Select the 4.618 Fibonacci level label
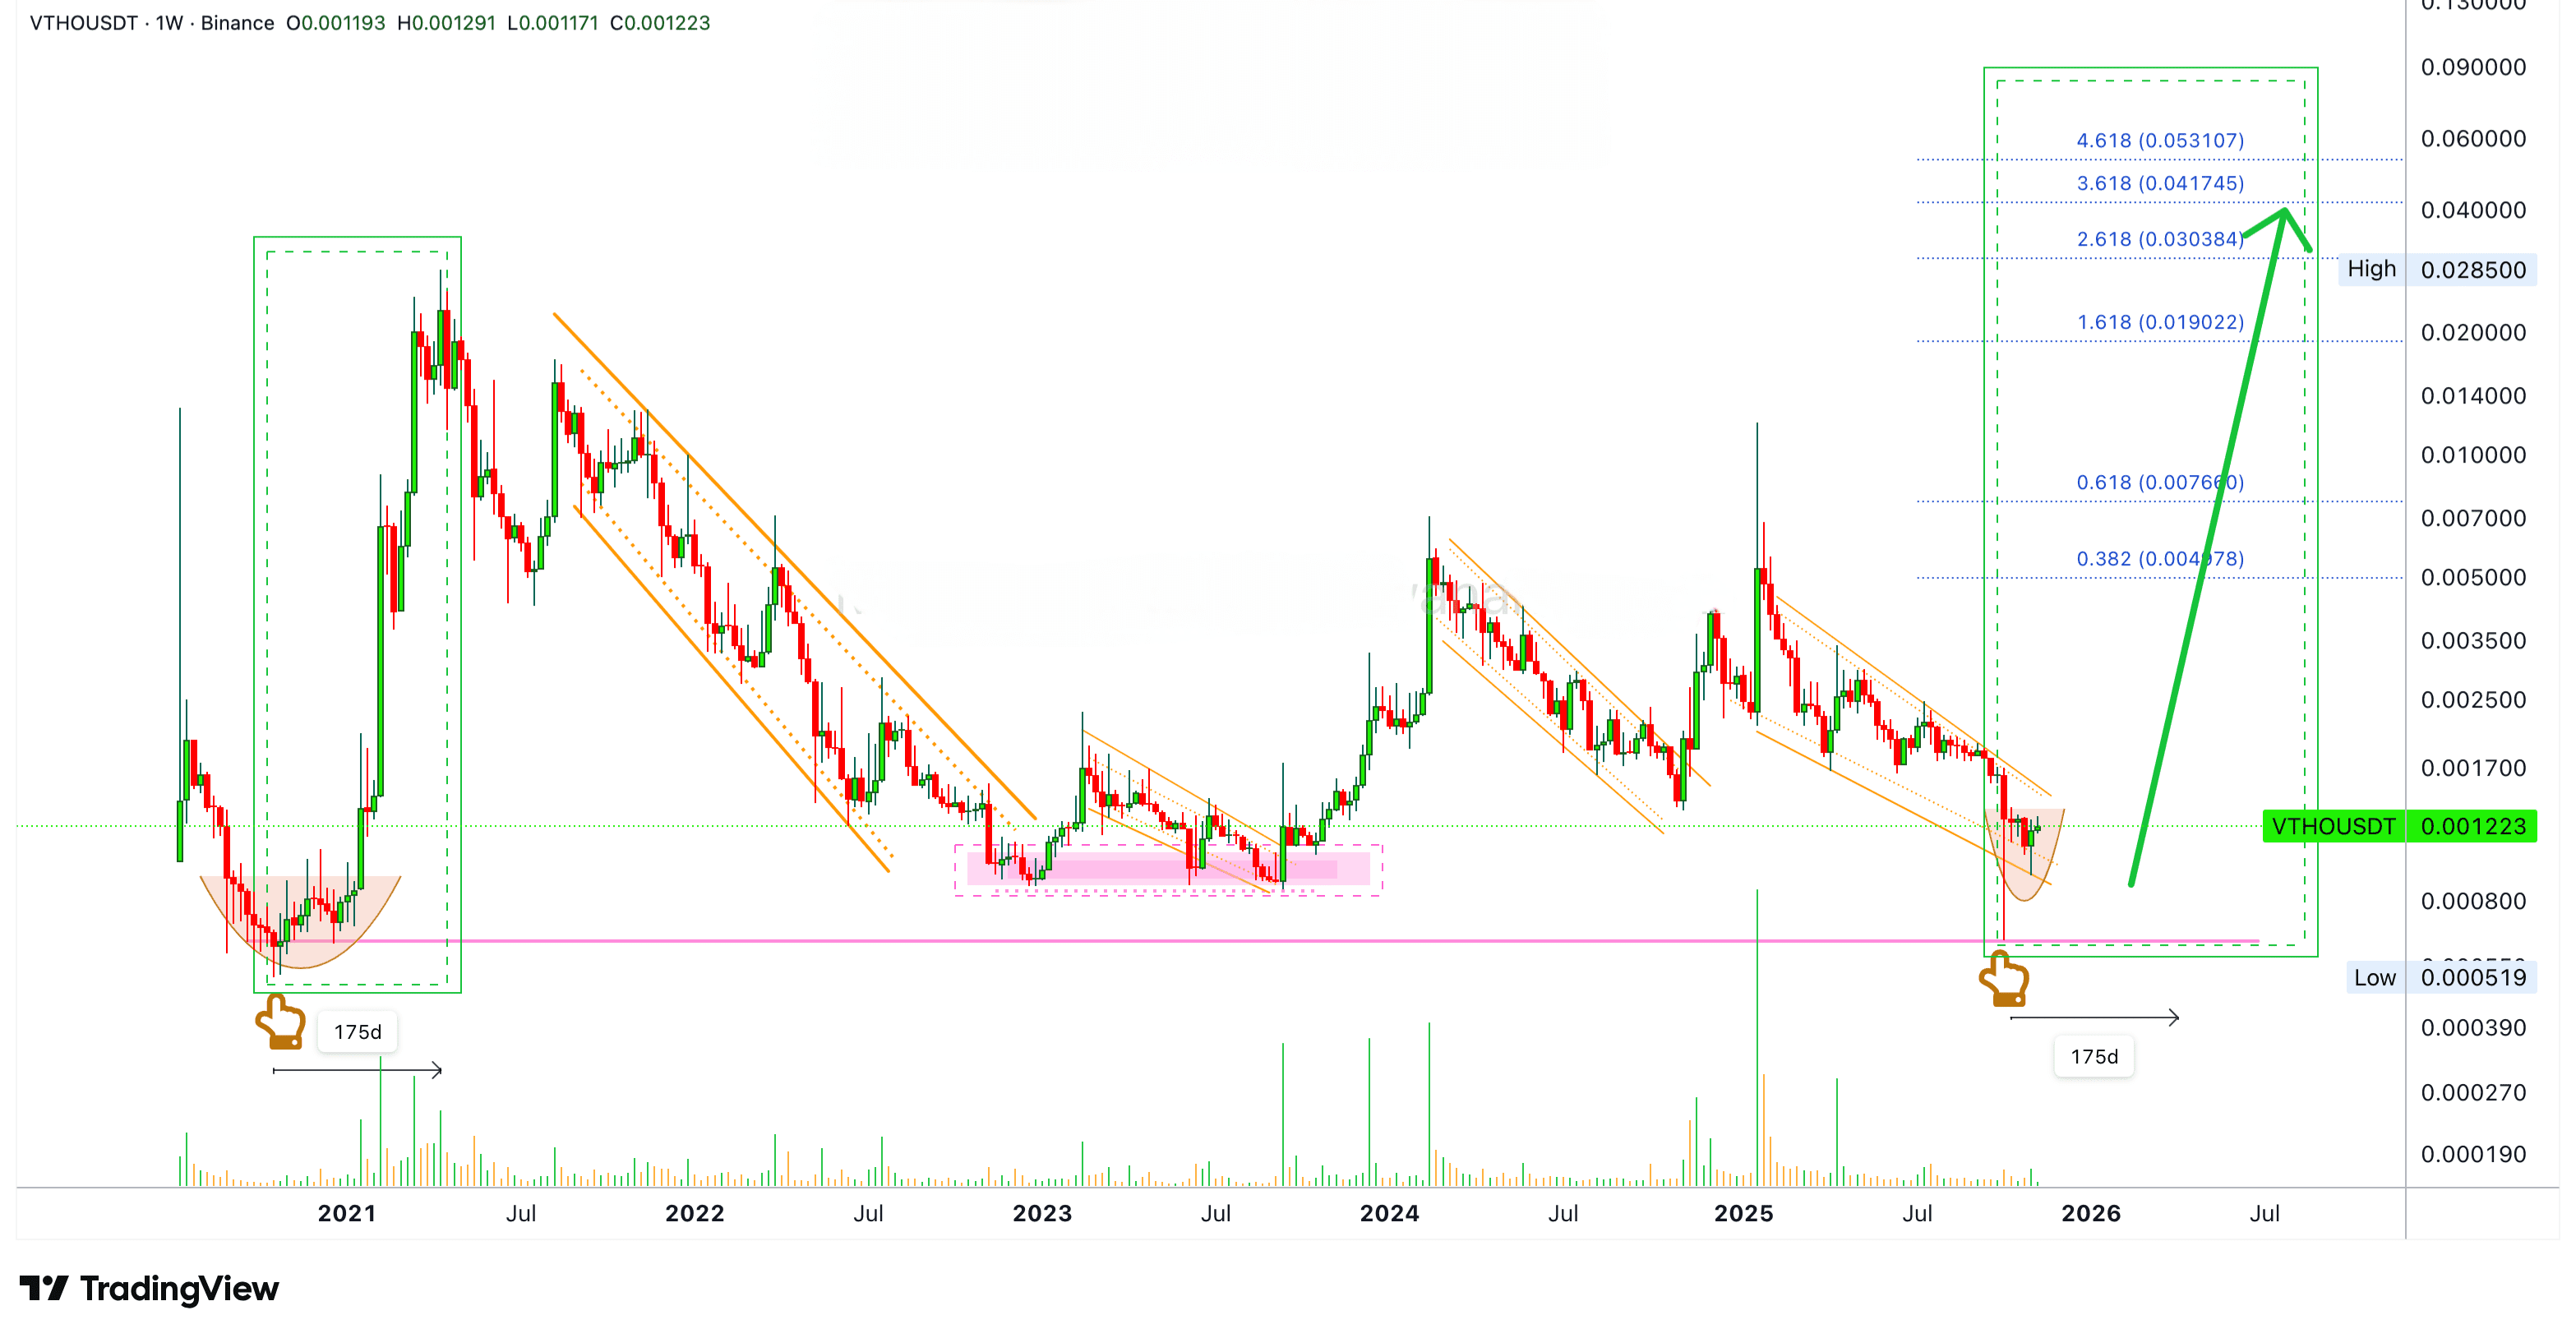 (x=2159, y=141)
